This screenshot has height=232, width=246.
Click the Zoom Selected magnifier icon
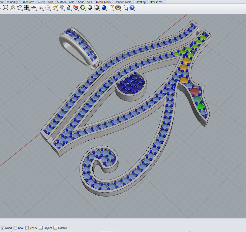13,8
